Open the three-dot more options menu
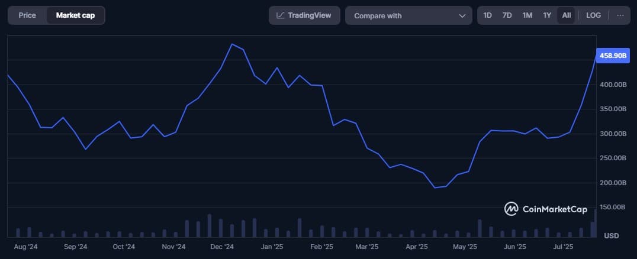637x259 pixels. [620, 15]
